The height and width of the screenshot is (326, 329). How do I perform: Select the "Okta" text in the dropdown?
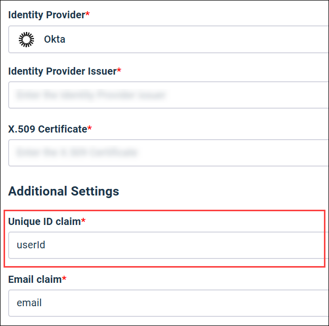coord(54,40)
